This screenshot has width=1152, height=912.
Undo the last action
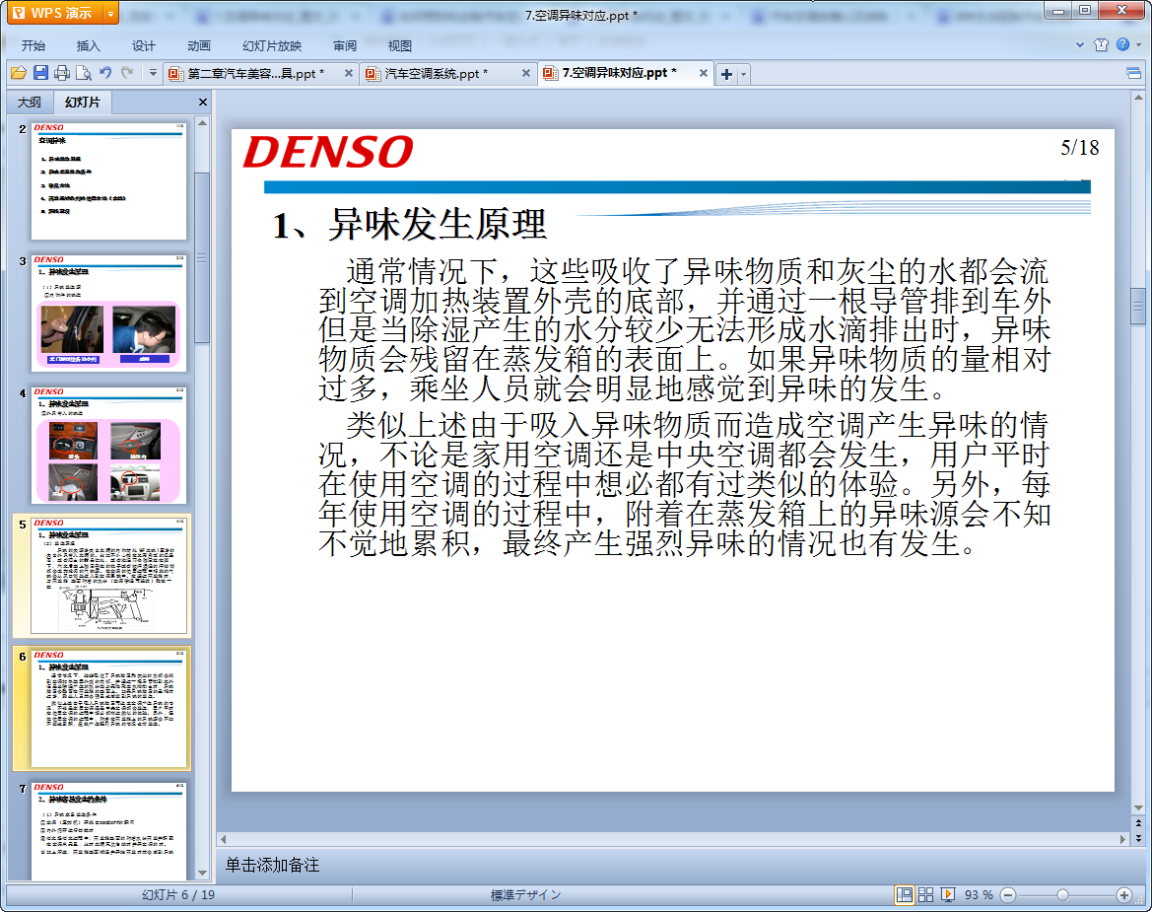[x=105, y=73]
